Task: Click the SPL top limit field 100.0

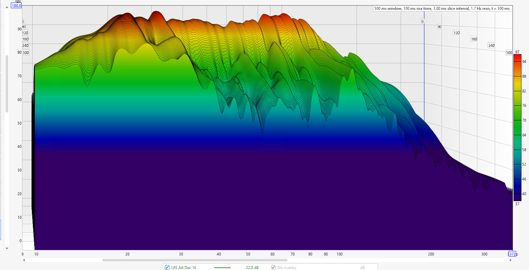Action: (16, 6)
